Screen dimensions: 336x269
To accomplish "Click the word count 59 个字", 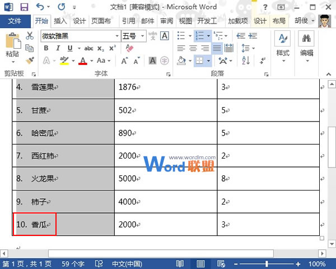I will (x=73, y=263).
